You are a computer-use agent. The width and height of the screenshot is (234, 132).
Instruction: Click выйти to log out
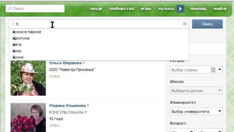tap(220, 9)
